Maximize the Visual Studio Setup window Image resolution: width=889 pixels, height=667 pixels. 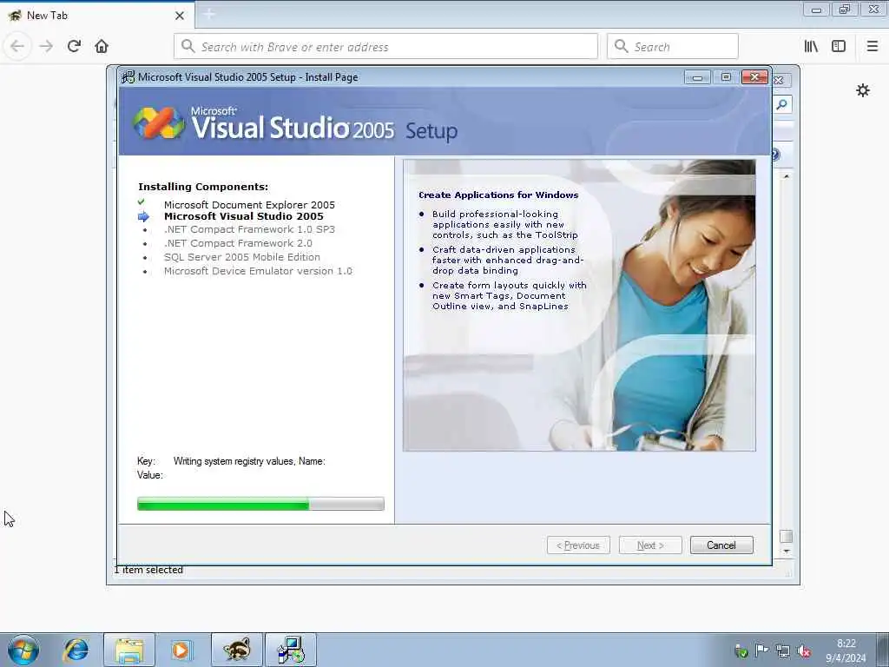click(726, 77)
